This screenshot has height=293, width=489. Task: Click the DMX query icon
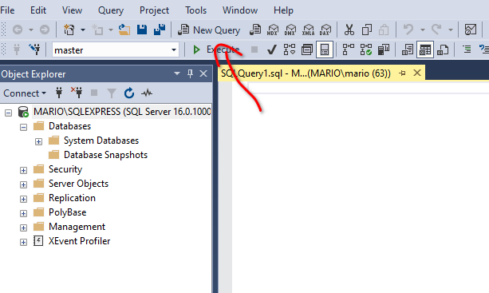pos(290,30)
